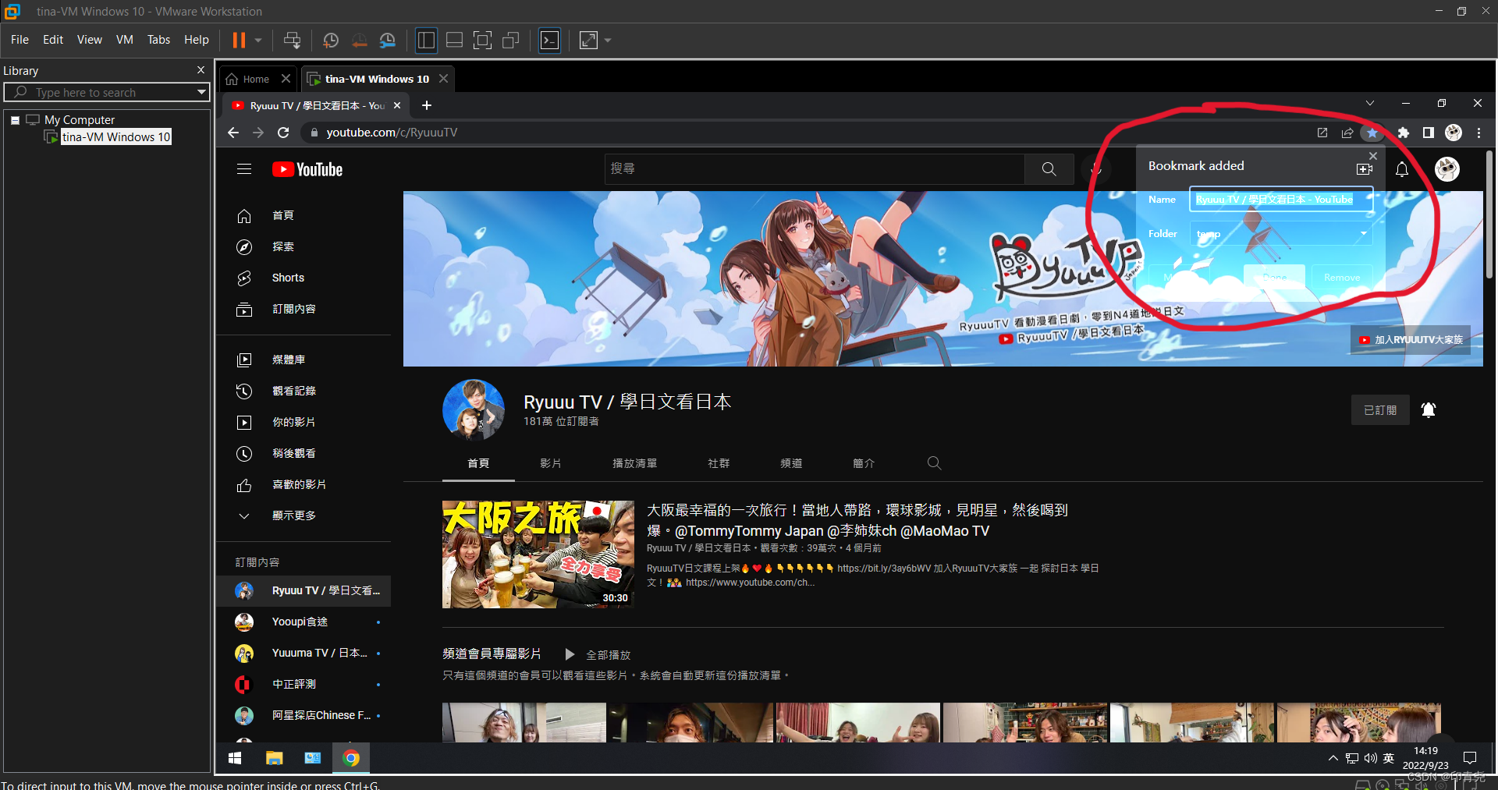Collapse the My Computer tree node

pyautogui.click(x=15, y=120)
